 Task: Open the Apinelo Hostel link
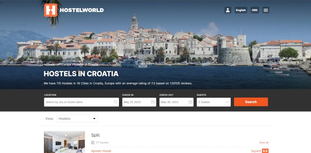[x=101, y=151]
